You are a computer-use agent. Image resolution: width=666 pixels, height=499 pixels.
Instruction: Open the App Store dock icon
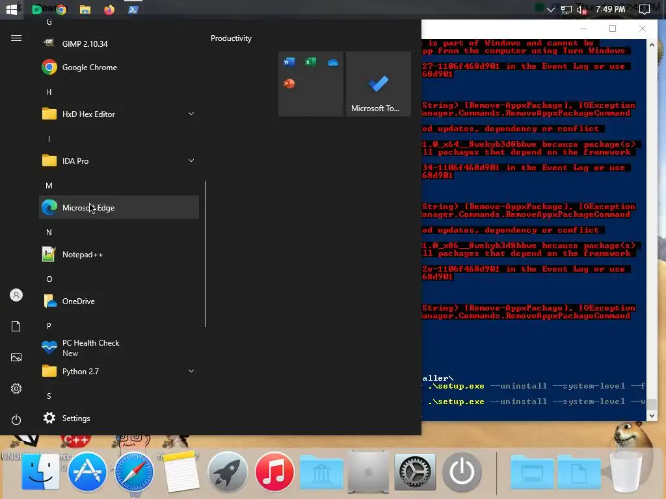87,472
